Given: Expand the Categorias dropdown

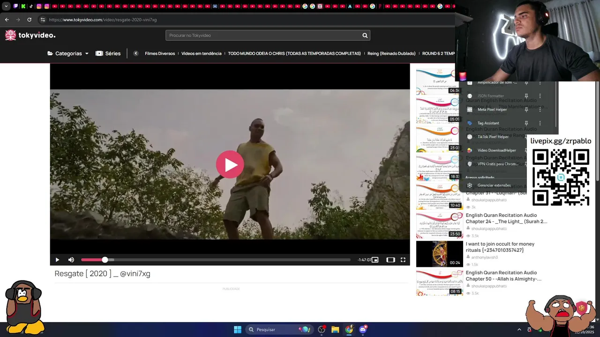Looking at the screenshot, I should click(x=68, y=53).
